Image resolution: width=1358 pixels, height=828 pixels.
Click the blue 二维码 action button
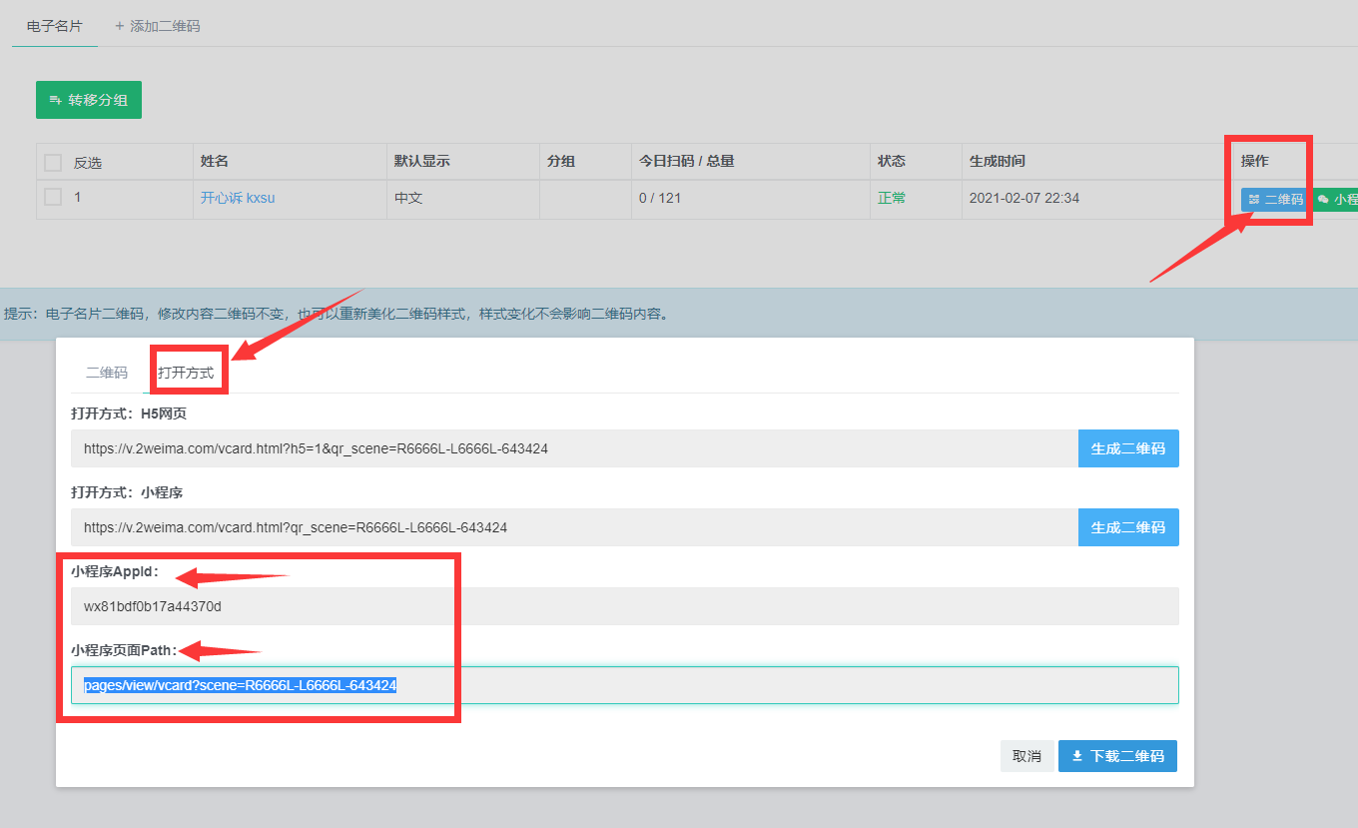(x=1275, y=199)
